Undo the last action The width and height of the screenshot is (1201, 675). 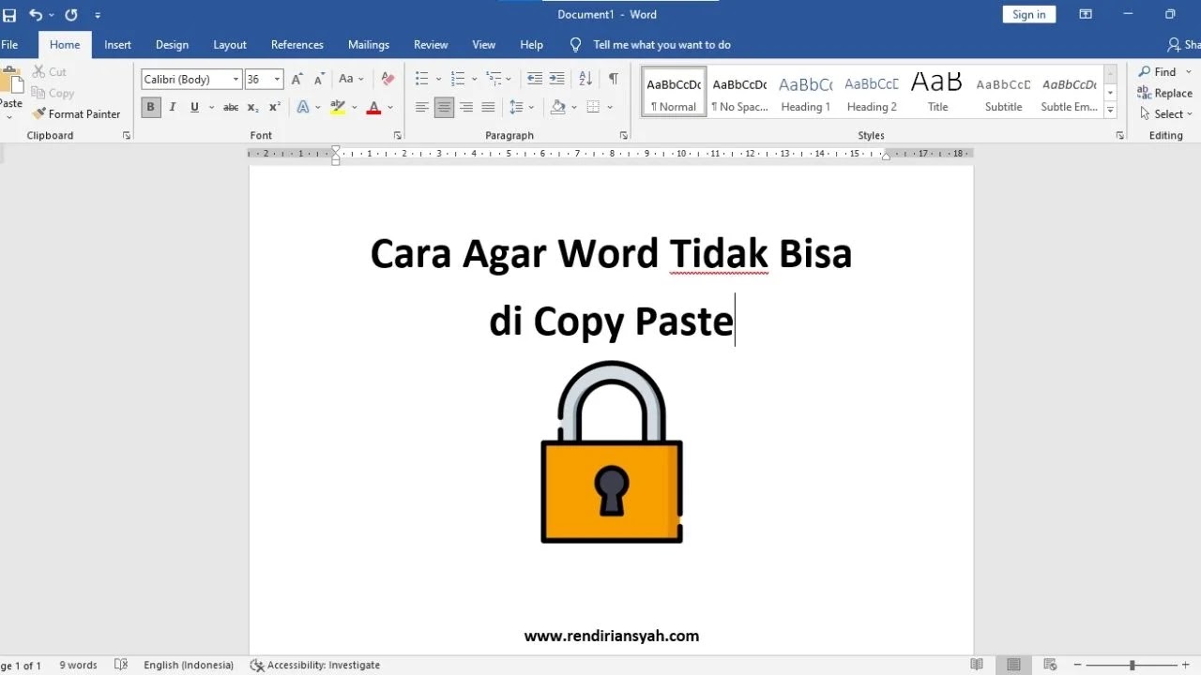(x=36, y=14)
